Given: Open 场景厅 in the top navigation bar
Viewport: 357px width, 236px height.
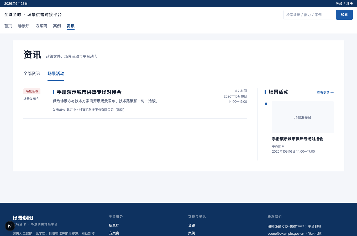Looking at the screenshot, I should [x=24, y=26].
